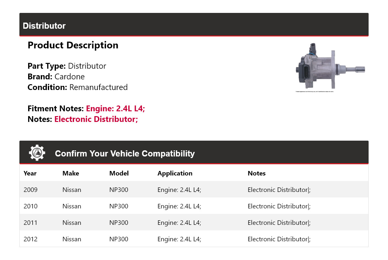Select the 2011 year cell

coord(31,223)
